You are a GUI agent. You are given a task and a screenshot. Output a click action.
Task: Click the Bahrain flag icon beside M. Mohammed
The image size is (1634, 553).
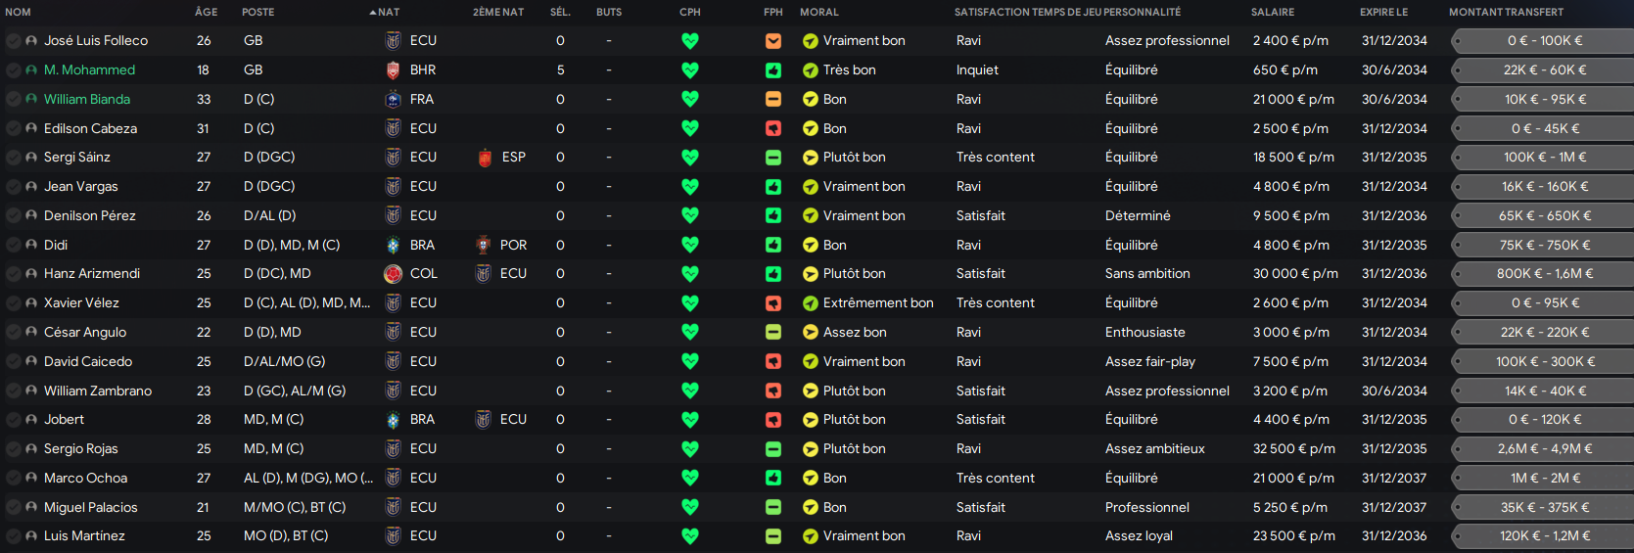click(x=393, y=70)
